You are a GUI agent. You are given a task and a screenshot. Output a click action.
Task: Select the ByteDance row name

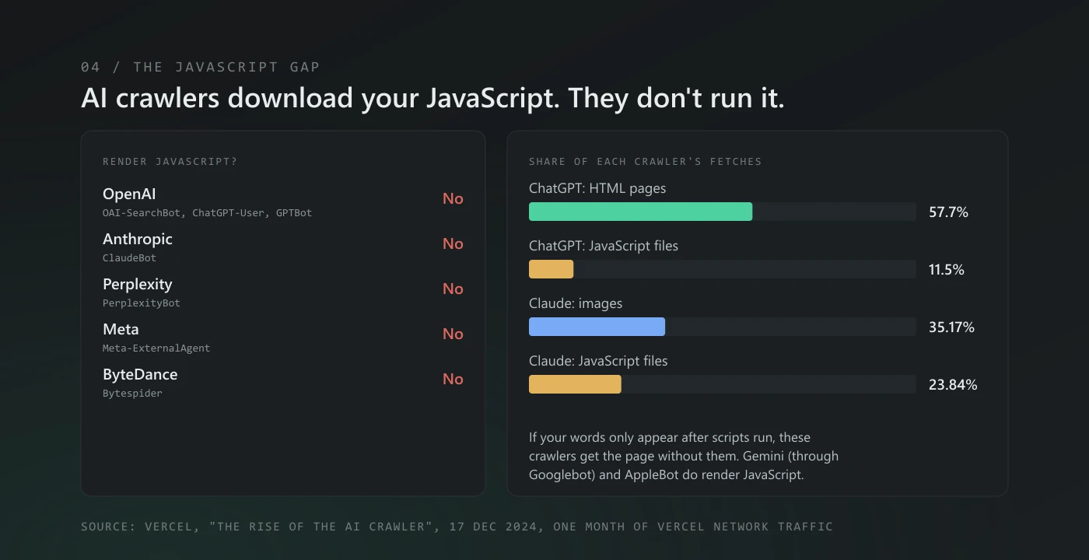coord(140,374)
